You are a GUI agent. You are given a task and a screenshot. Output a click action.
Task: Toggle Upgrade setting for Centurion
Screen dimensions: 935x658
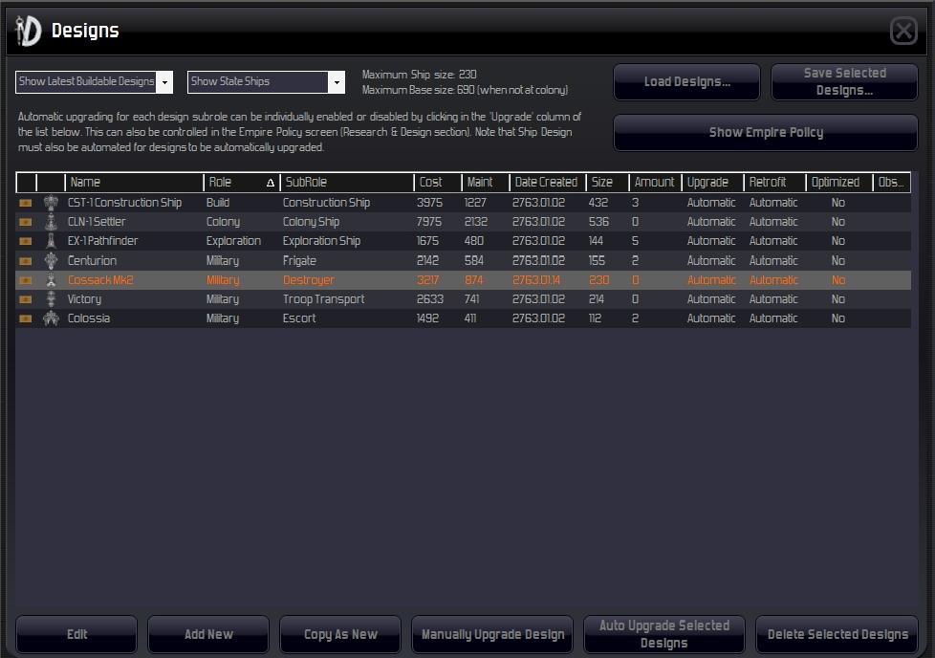click(710, 261)
